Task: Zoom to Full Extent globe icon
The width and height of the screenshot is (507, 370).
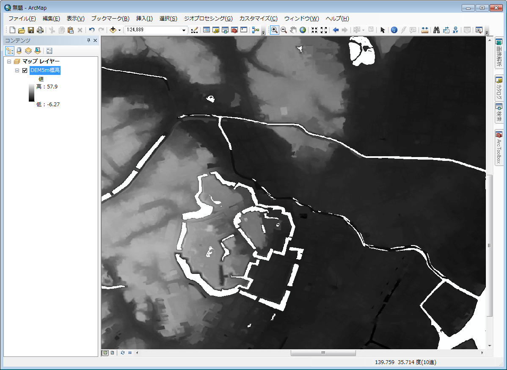Action: tap(303, 30)
